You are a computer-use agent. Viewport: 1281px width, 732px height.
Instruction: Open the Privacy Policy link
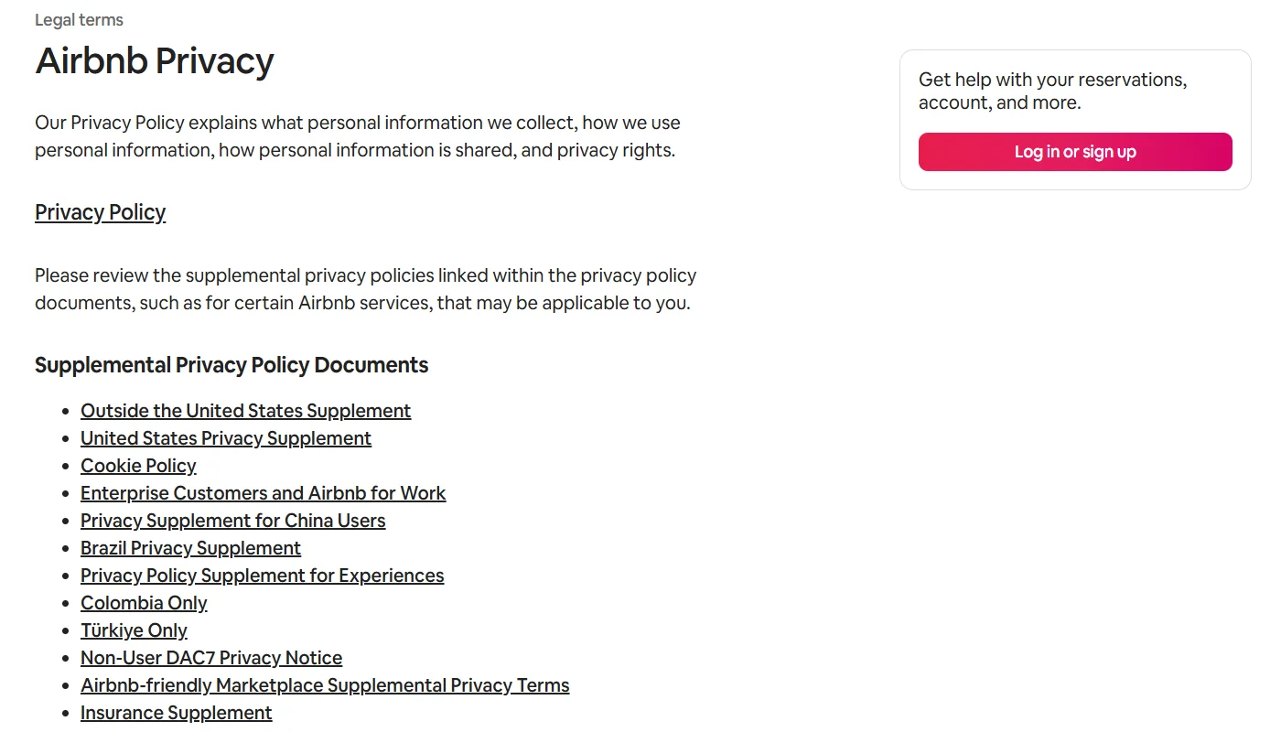(100, 212)
